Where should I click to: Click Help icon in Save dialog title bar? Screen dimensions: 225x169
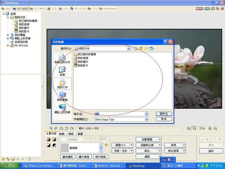[x=166, y=42]
